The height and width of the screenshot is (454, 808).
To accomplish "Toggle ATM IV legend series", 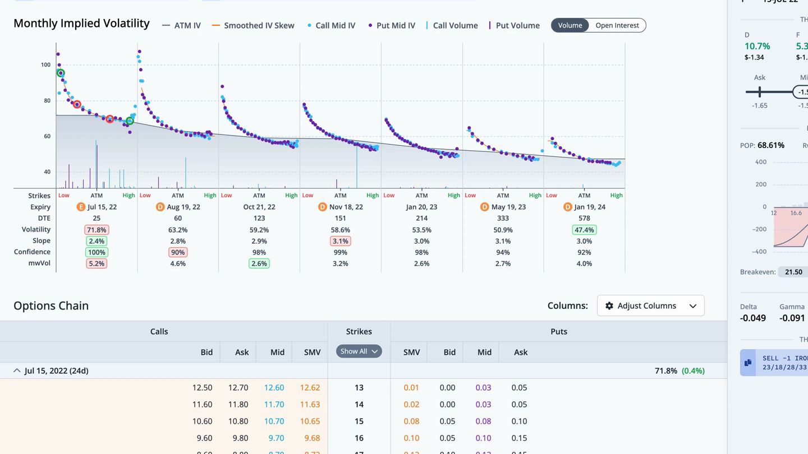I will 181,25.
